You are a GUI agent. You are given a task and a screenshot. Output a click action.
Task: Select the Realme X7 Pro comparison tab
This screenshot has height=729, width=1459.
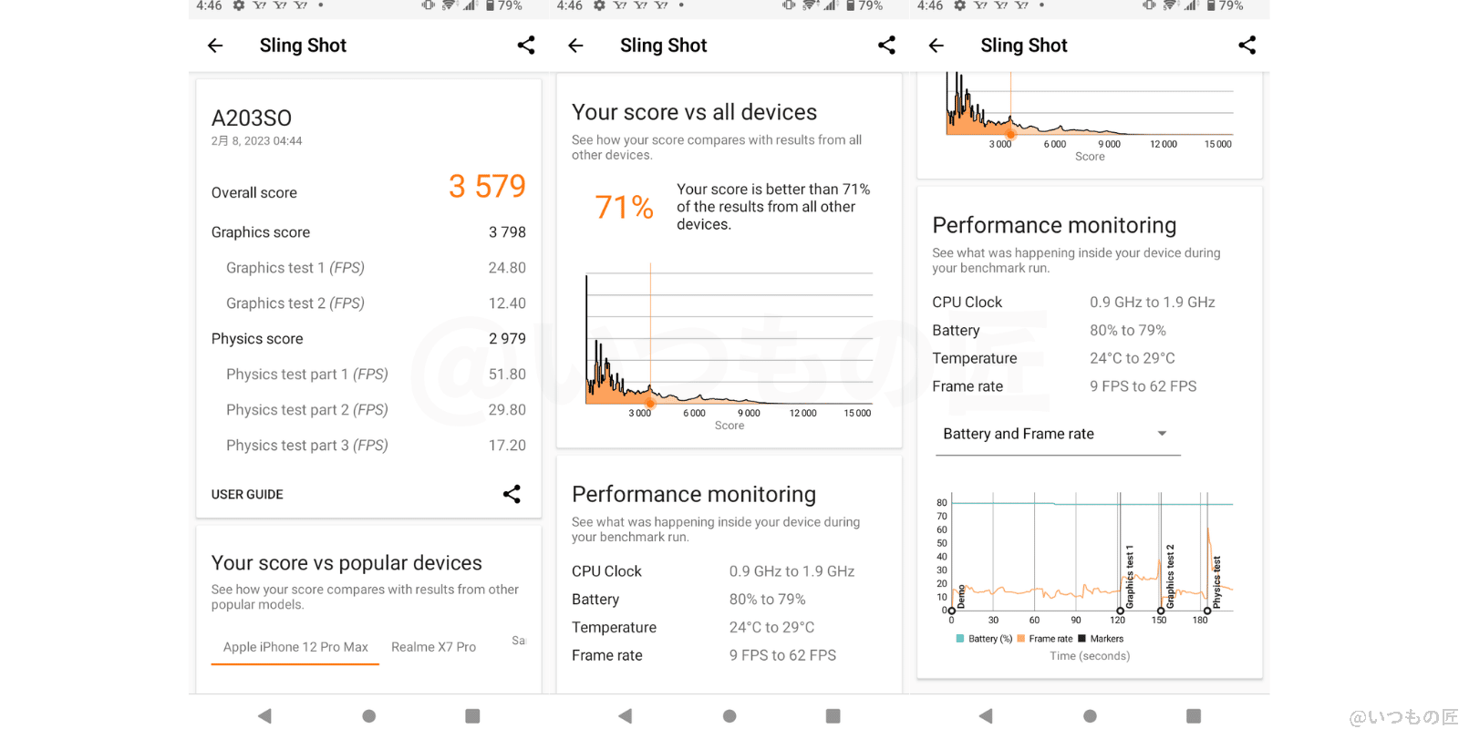pyautogui.click(x=434, y=647)
